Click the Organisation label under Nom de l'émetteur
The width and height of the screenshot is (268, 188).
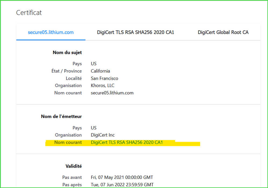[68, 135]
